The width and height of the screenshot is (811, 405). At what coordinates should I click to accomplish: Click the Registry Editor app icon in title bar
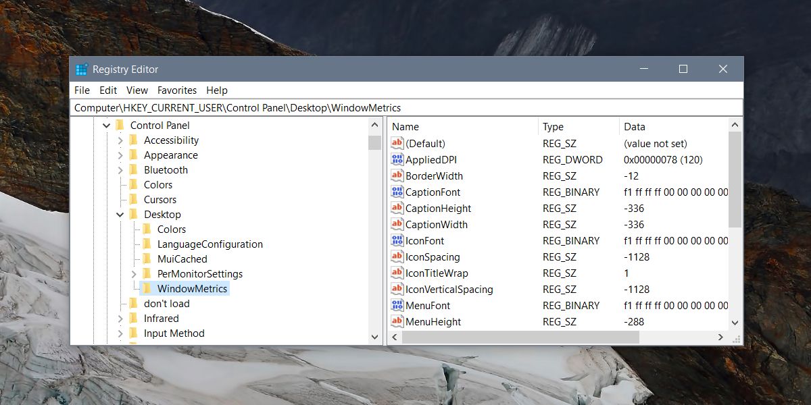[x=82, y=70]
